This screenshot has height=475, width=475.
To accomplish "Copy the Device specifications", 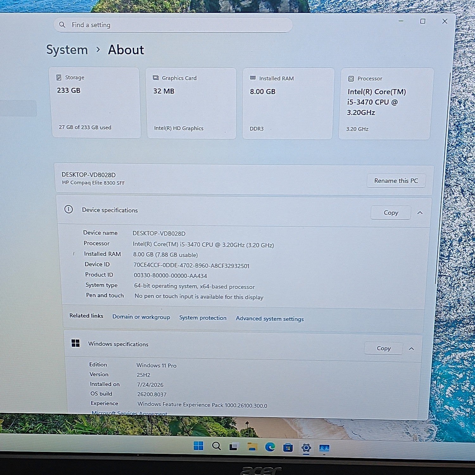I will (391, 213).
